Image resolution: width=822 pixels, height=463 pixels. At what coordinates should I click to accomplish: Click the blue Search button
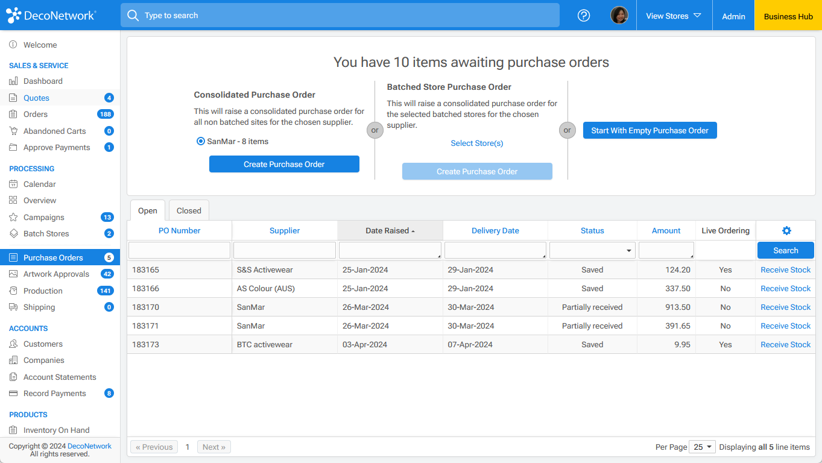(786, 250)
